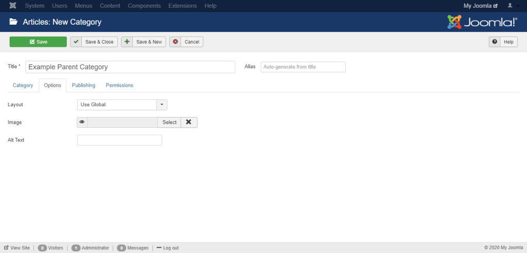Click the Alias input field
Screen dimensions: 527x253
coord(303,67)
